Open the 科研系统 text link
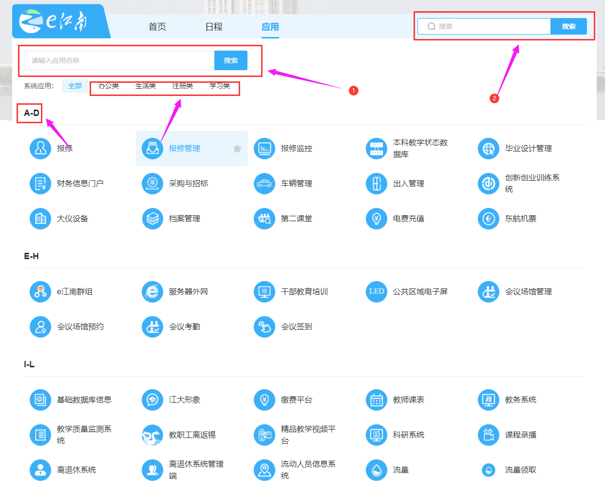 point(409,435)
